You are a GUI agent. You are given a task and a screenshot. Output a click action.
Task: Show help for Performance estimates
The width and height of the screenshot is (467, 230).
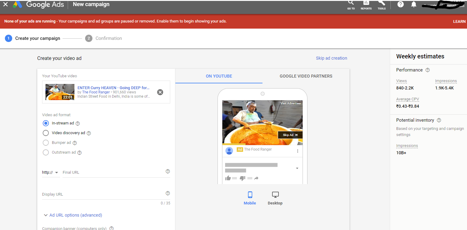(428, 70)
